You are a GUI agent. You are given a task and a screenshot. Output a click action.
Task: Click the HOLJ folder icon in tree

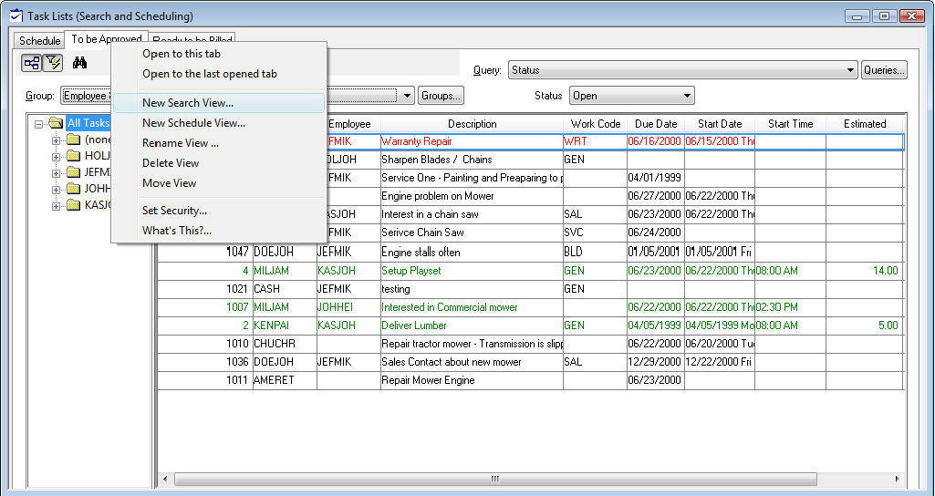tap(73, 156)
